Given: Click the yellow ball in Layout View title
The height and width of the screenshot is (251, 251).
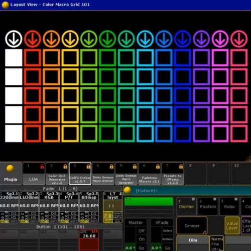Looking at the screenshot, I should [5, 5].
